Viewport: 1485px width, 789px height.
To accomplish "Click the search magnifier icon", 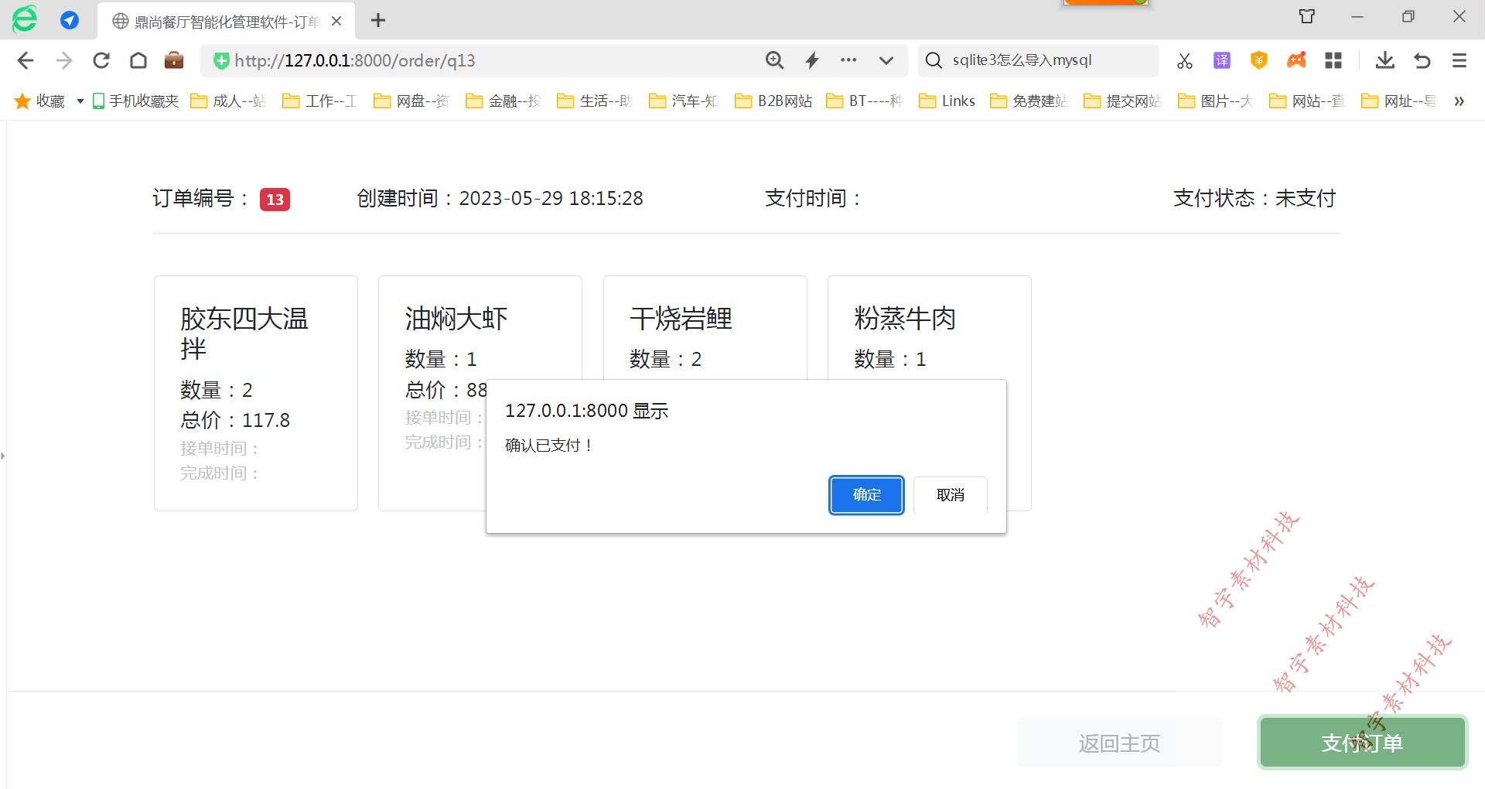I will 934,60.
